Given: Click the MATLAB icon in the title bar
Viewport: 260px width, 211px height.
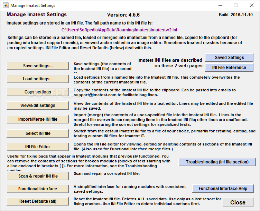Looking at the screenshot, I should tap(6, 5).
